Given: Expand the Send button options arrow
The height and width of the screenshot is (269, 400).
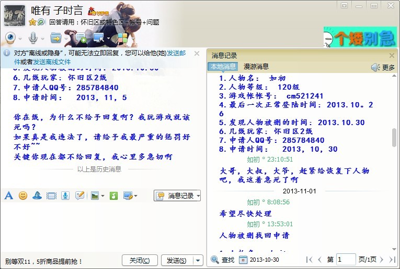Looking at the screenshot, I should click(198, 261).
